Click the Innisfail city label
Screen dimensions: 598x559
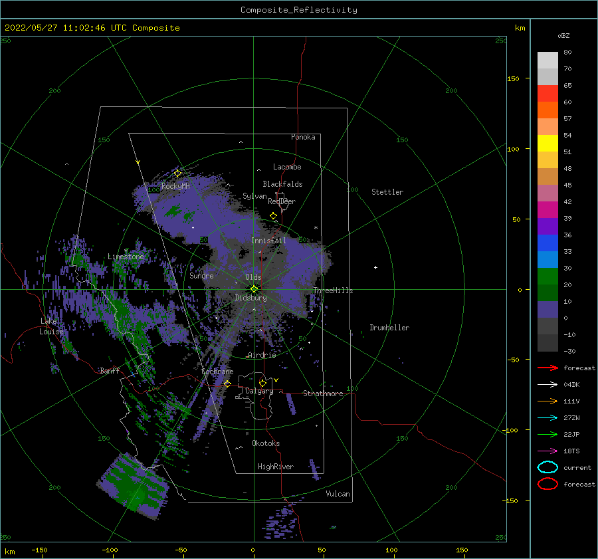pos(268,241)
